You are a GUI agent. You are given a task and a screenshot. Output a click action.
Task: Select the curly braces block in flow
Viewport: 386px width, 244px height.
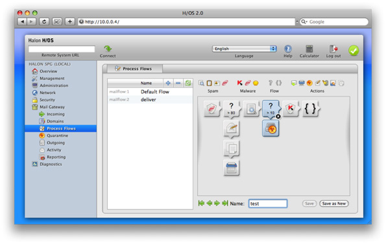[x=311, y=108]
